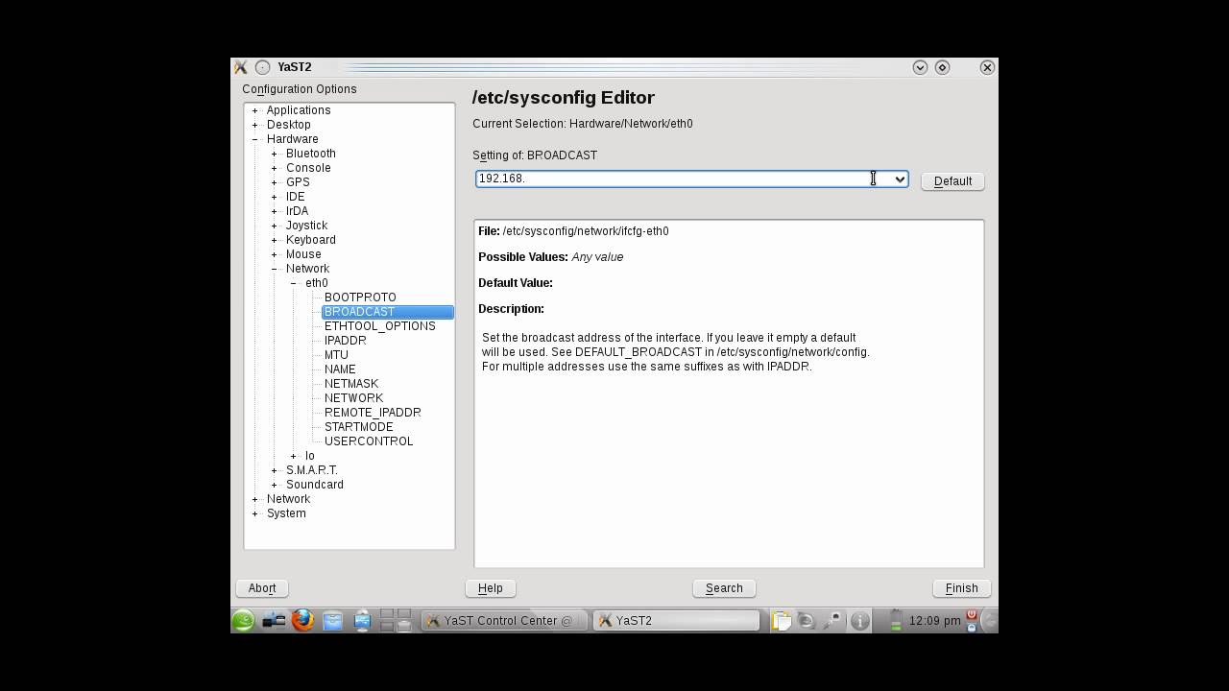This screenshot has height=691, width=1229.
Task: Click the Applications label
Action: click(x=299, y=110)
